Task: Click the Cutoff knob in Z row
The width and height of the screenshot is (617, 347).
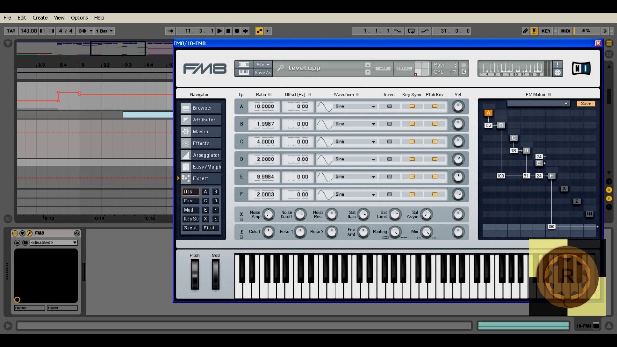Action: (x=268, y=232)
